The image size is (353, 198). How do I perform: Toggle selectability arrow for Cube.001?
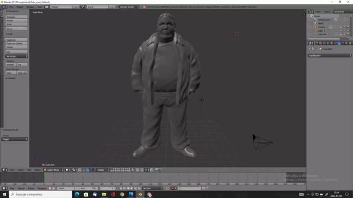[x=345, y=34]
